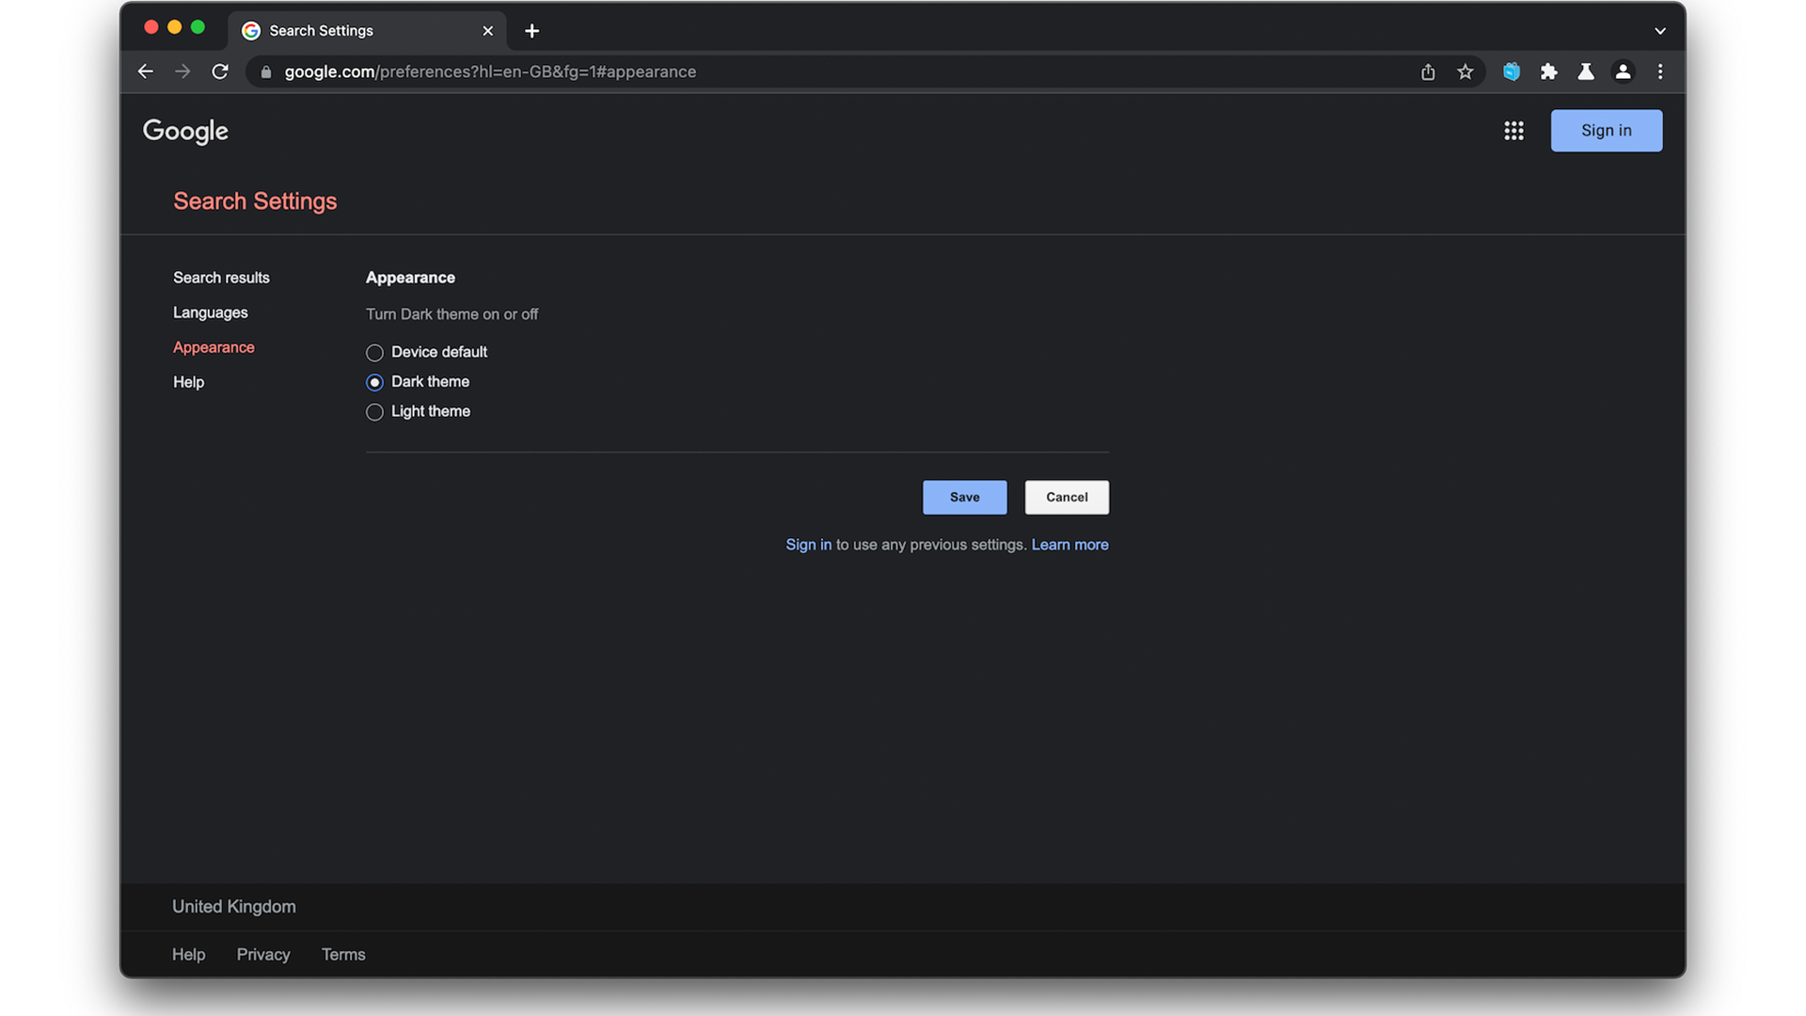This screenshot has height=1016, width=1806.
Task: Open a new tab with the plus button
Action: 531,31
